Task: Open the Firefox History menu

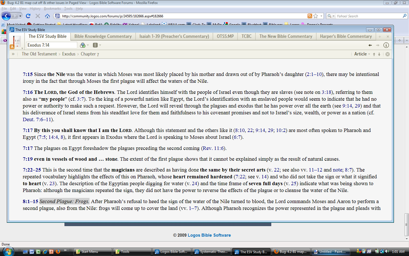Action: (35, 9)
